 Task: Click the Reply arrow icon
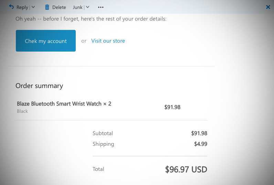pyautogui.click(x=11, y=7)
